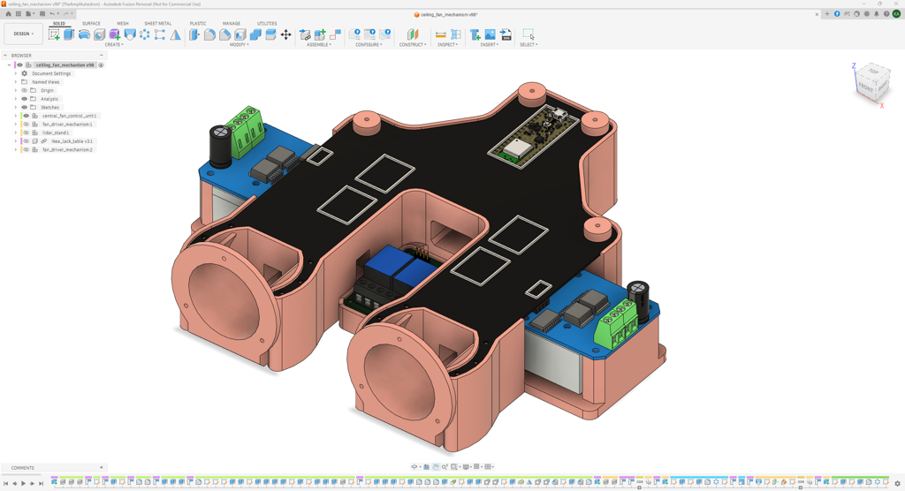The image size is (905, 491).
Task: Activate the Select window tool icon
Action: [x=529, y=34]
